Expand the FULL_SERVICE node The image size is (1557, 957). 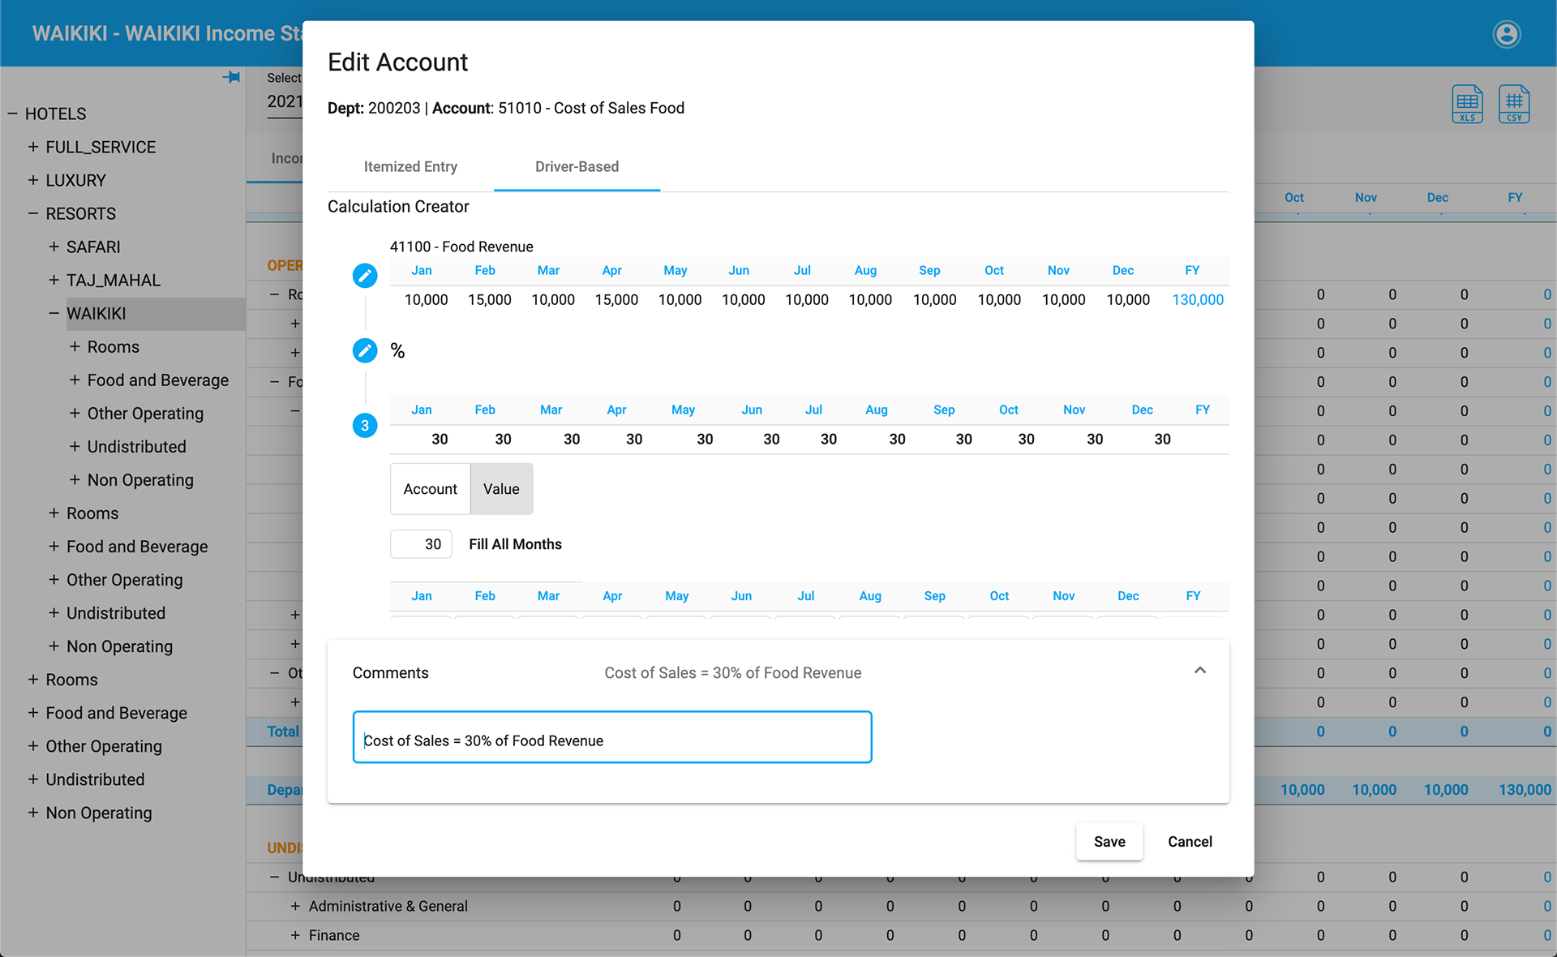[33, 147]
